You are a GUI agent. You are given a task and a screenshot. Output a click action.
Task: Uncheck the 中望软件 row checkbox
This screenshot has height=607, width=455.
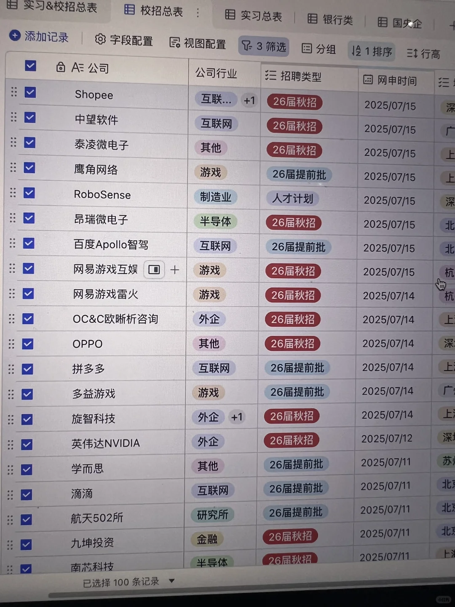[x=29, y=117]
